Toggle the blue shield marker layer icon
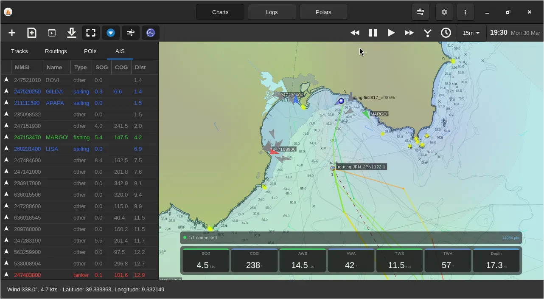 [x=111, y=33]
